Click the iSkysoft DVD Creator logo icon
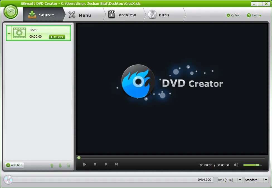 tap(11, 12)
